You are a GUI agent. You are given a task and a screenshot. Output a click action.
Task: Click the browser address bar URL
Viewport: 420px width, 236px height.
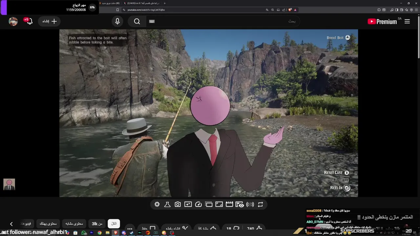[x=146, y=10]
